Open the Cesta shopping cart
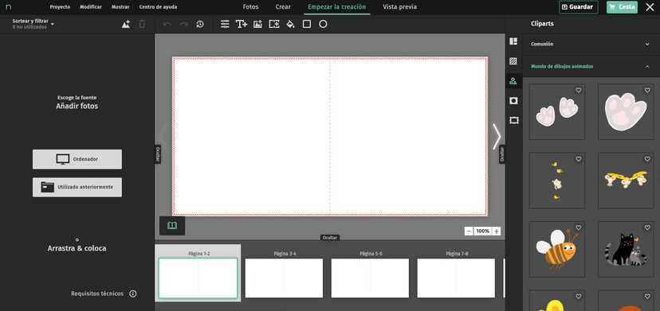This screenshot has height=311, width=660. pyautogui.click(x=622, y=7)
